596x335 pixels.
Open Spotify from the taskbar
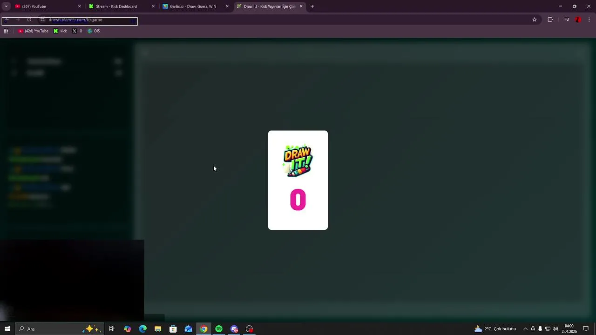click(219, 329)
